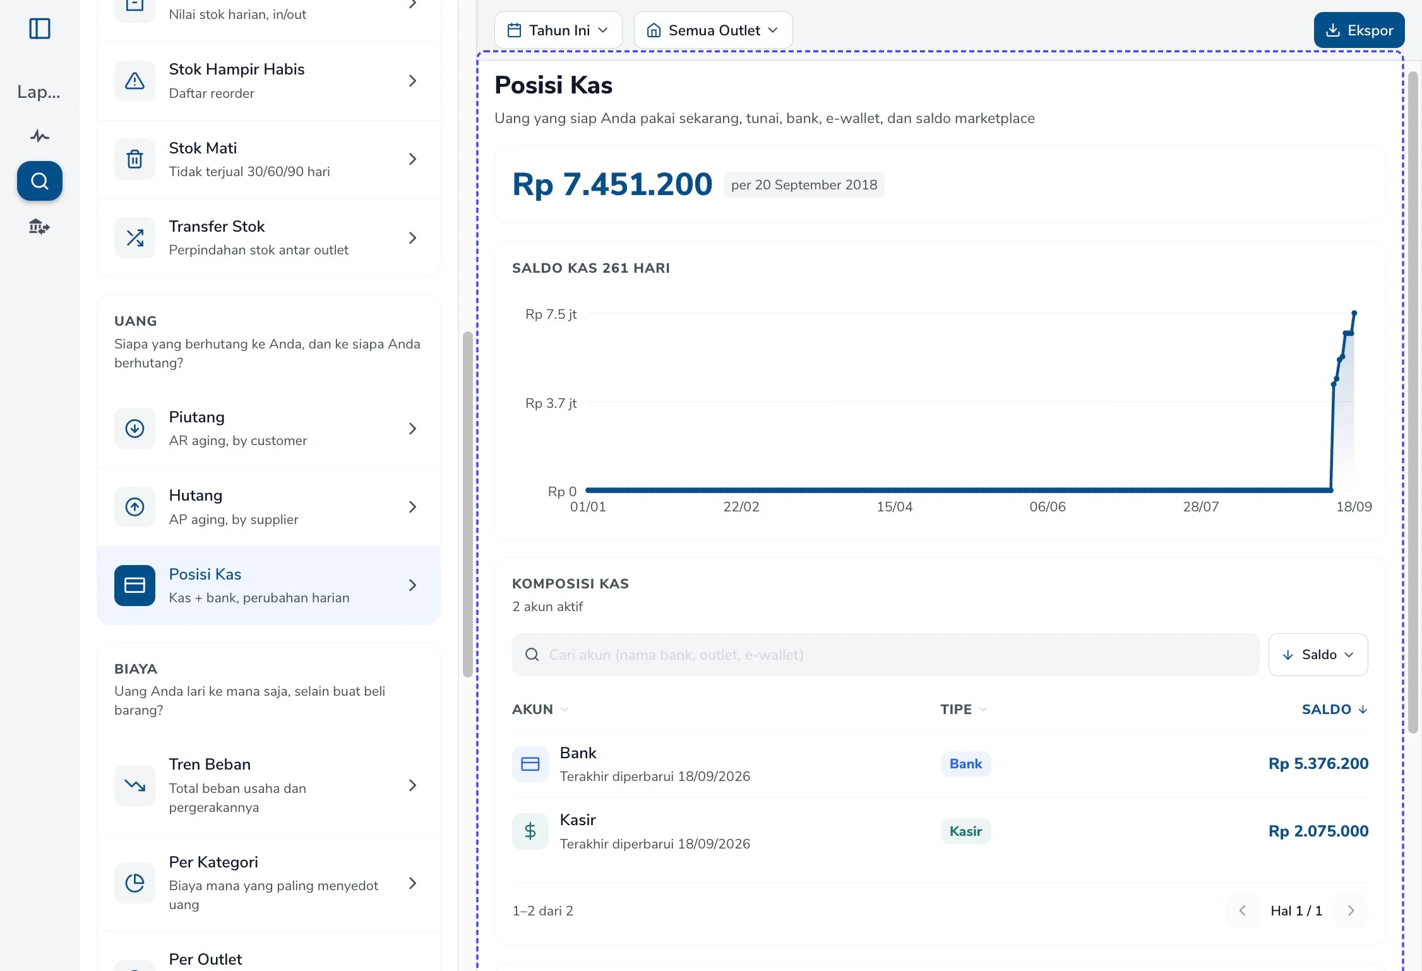Click the Kasir dollar sign icon
The width and height of the screenshot is (1422, 971).
(530, 831)
